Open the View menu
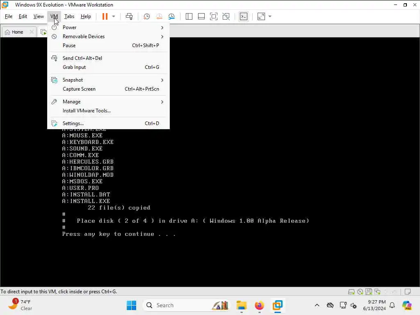The height and width of the screenshot is (315, 420). 39,16
